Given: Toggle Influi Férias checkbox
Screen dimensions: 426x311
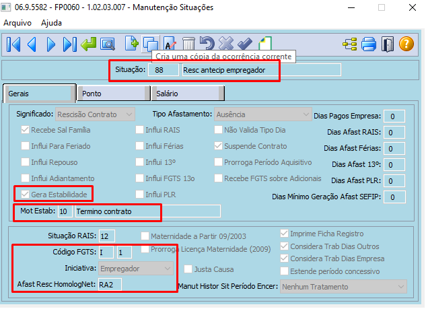Looking at the screenshot, I should point(140,146).
